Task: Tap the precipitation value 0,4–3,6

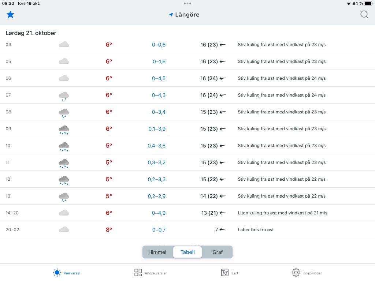Action: 156,146
